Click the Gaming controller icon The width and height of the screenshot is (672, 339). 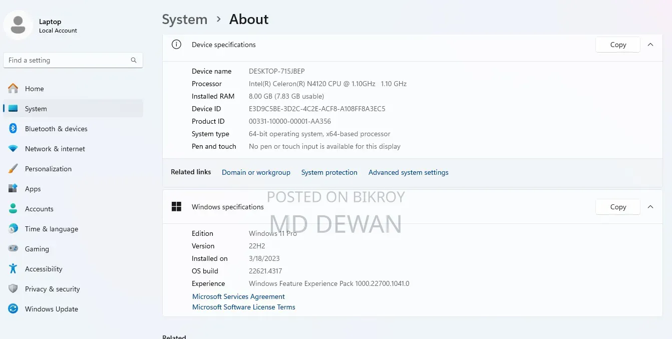point(13,249)
